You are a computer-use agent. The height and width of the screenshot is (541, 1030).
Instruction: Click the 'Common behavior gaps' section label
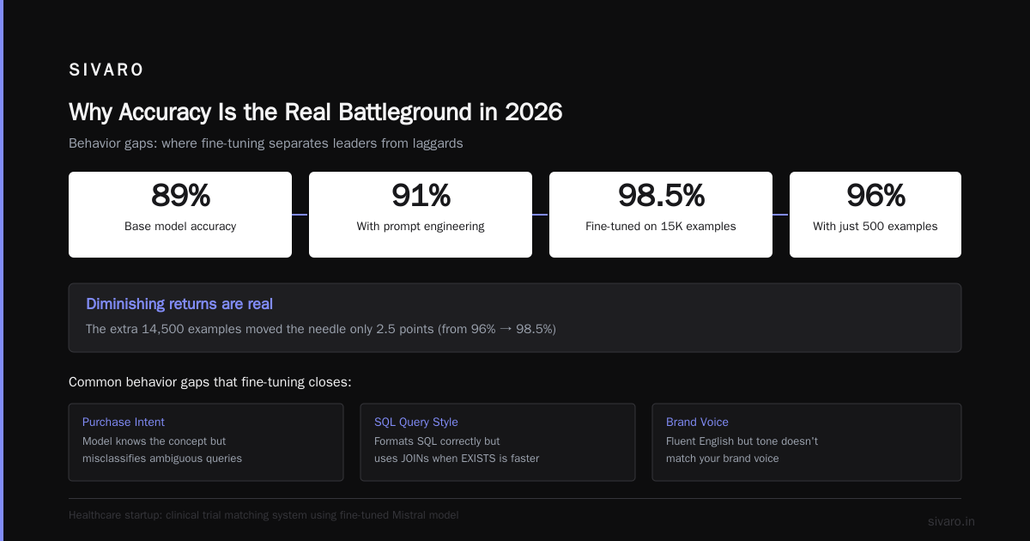tap(210, 382)
